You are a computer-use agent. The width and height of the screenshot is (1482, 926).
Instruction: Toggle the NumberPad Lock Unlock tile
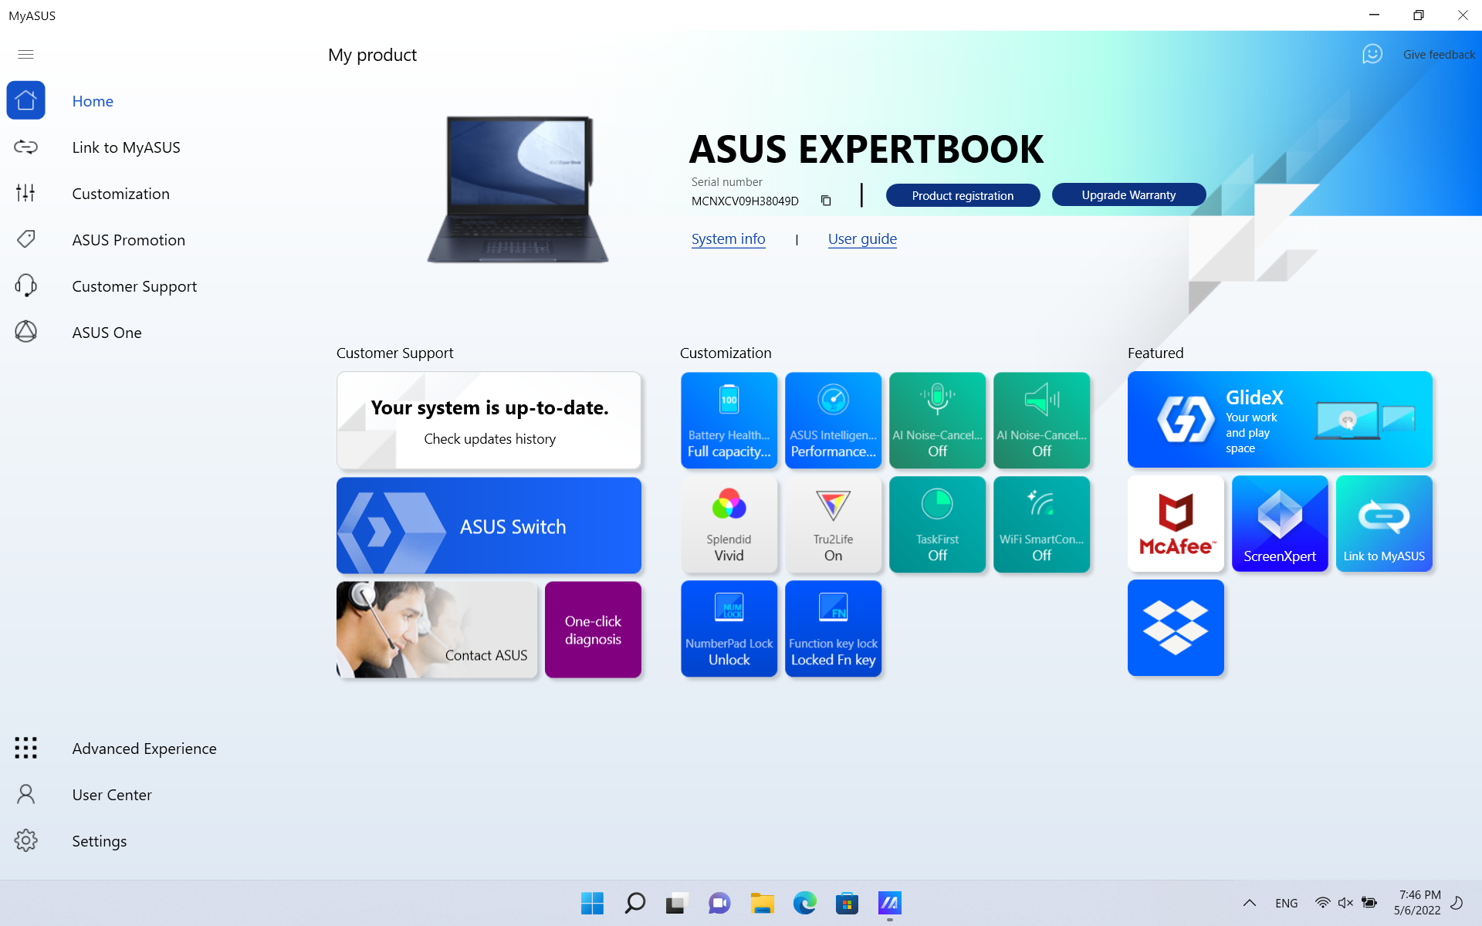[729, 629]
